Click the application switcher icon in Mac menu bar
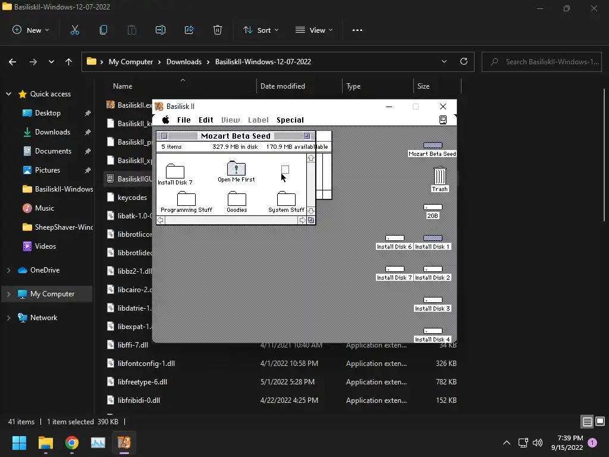The image size is (609, 457). click(x=442, y=120)
